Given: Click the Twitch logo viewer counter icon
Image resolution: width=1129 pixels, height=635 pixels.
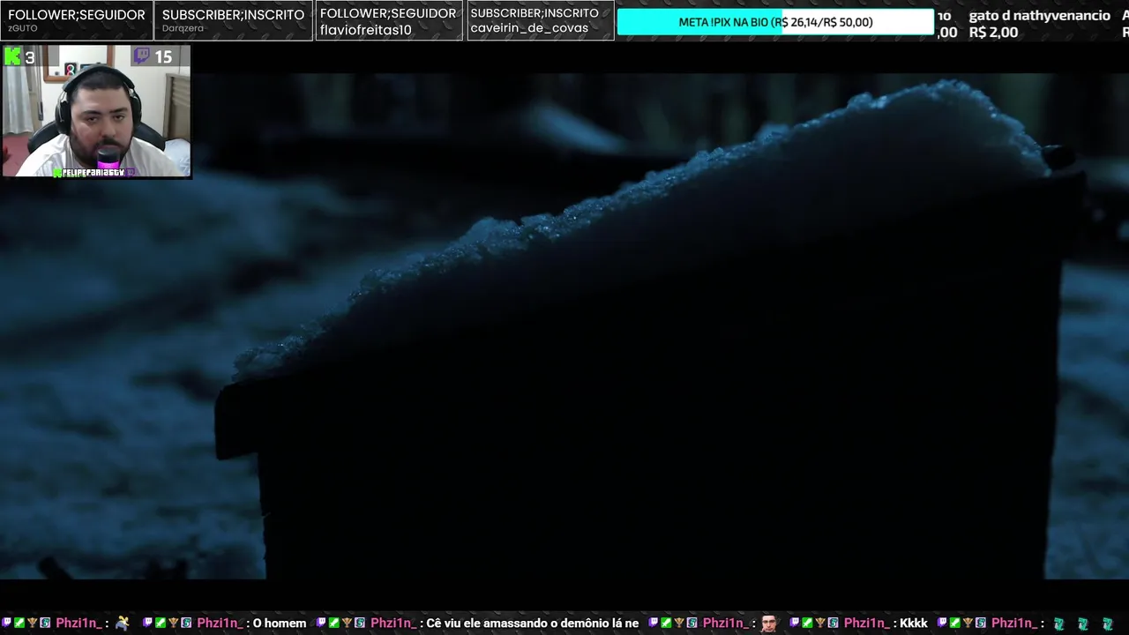Looking at the screenshot, I should [142, 56].
